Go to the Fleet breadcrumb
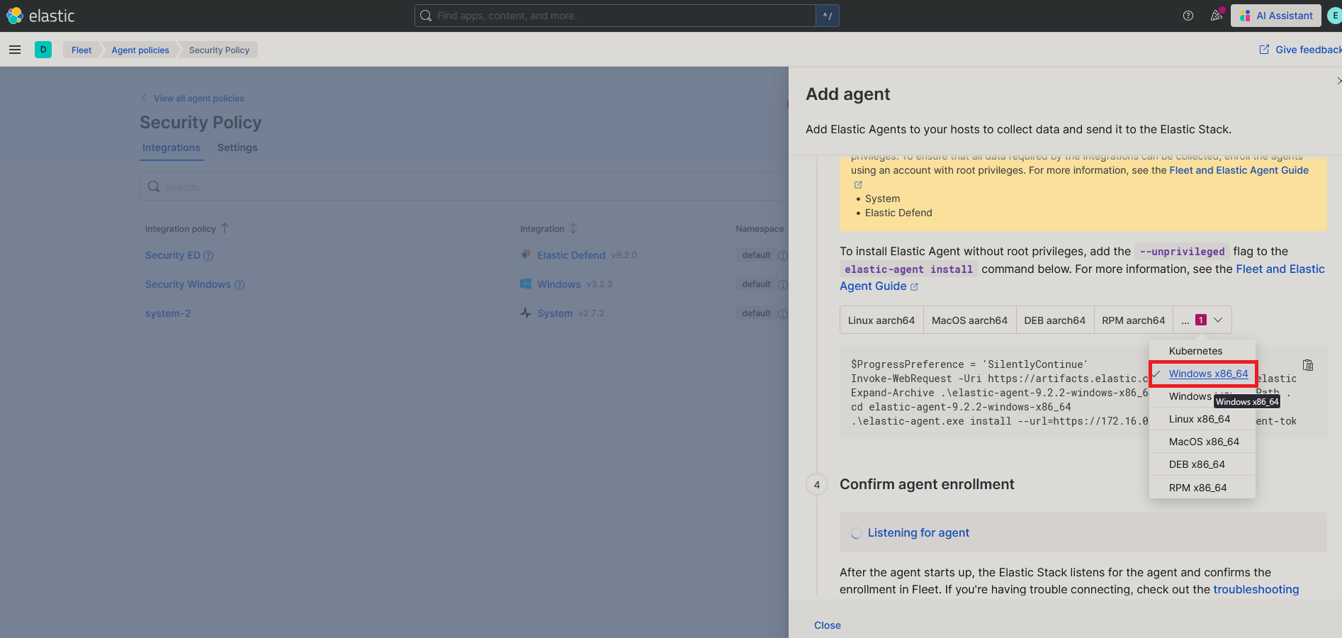Viewport: 1342px width, 638px height. pyautogui.click(x=81, y=50)
